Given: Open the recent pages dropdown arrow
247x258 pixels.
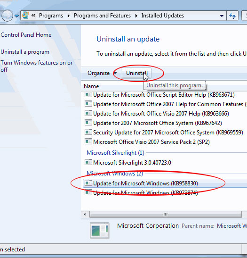Looking at the screenshot, I should pyautogui.click(x=16, y=16).
